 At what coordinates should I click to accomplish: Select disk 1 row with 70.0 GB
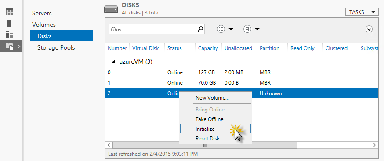click(x=242, y=83)
